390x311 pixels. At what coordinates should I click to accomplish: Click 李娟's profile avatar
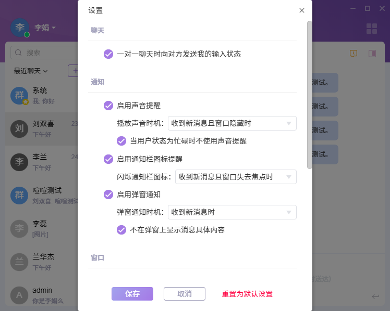(x=20, y=28)
